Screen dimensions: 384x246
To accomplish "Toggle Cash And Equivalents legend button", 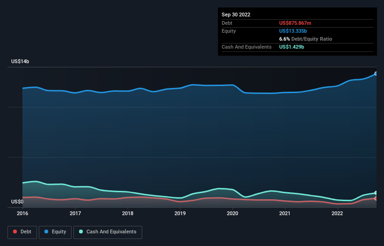I will click(x=108, y=232).
